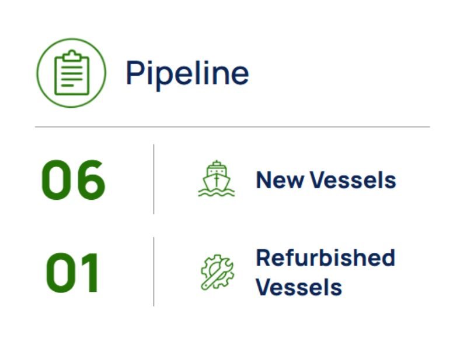Screen dimensions: 467x339
Task: Click the vertical divider beside 06
Action: (154, 179)
